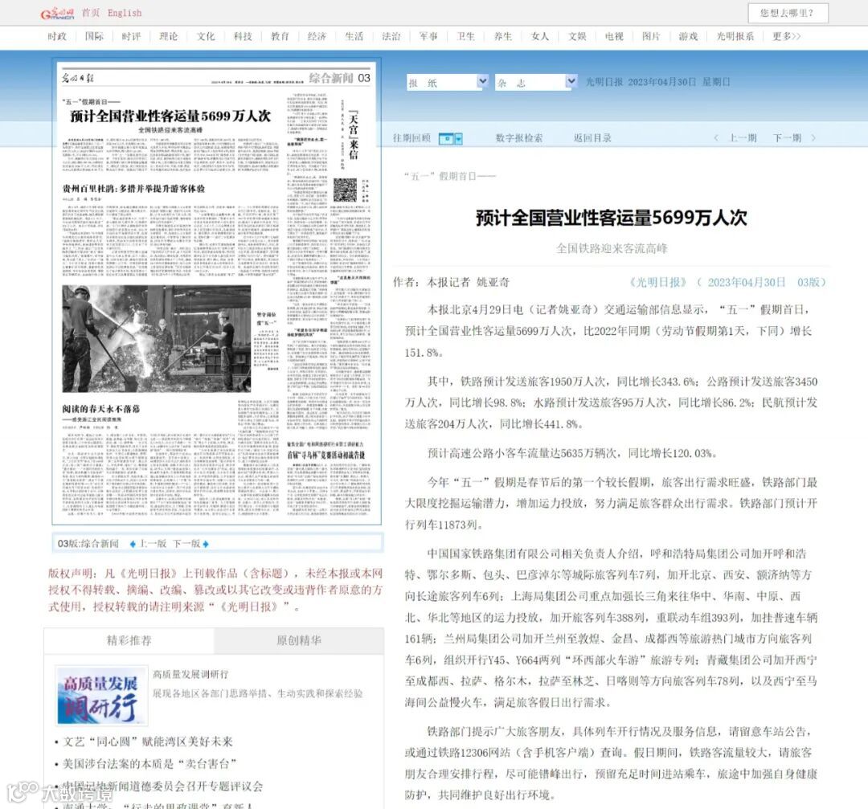Click the 往期回顾 label
The image size is (868, 809).
pyautogui.click(x=411, y=138)
